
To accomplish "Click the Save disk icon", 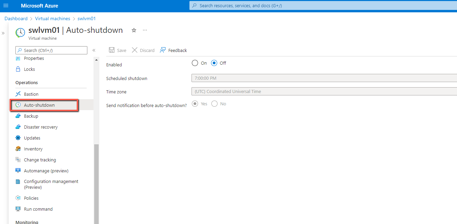I will pos(112,50).
